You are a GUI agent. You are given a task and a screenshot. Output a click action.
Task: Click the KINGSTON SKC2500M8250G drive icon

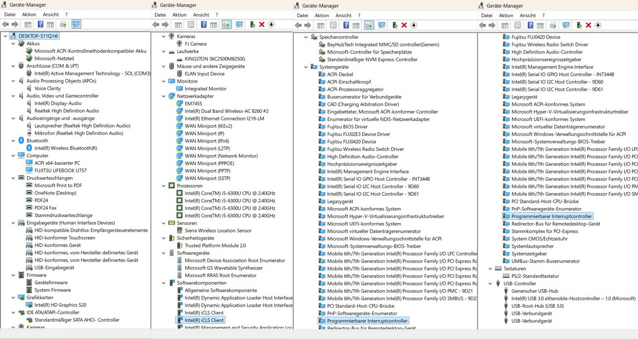point(179,59)
